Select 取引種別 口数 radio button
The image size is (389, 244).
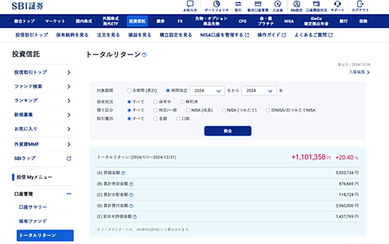click(178, 119)
